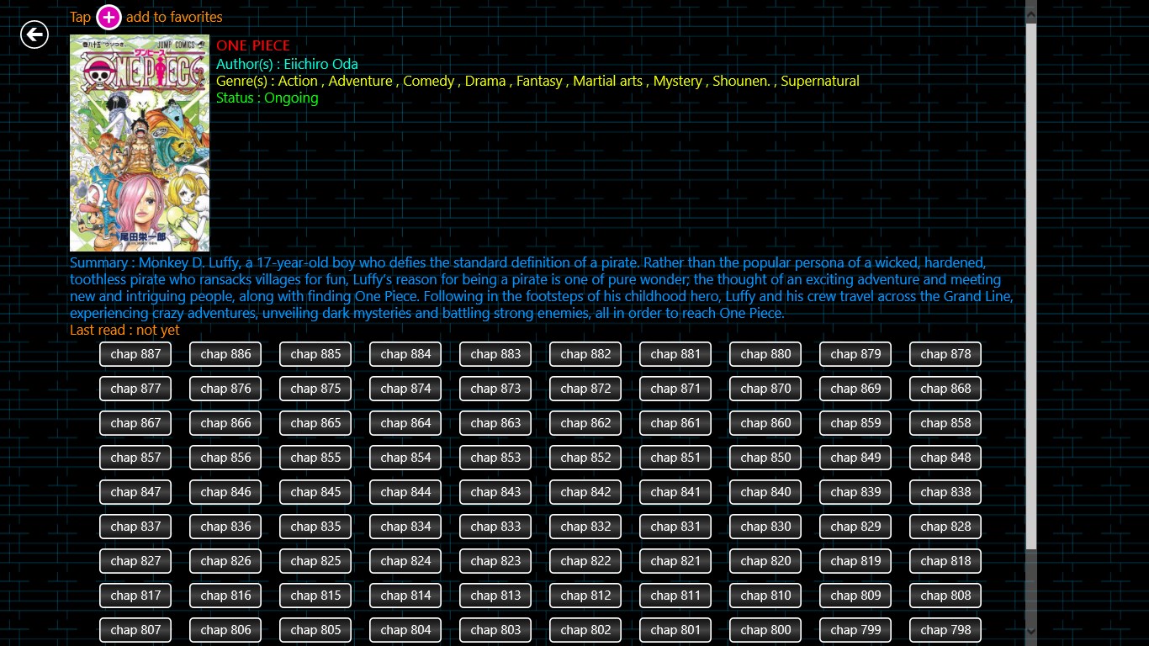Open chap 882

point(585,354)
